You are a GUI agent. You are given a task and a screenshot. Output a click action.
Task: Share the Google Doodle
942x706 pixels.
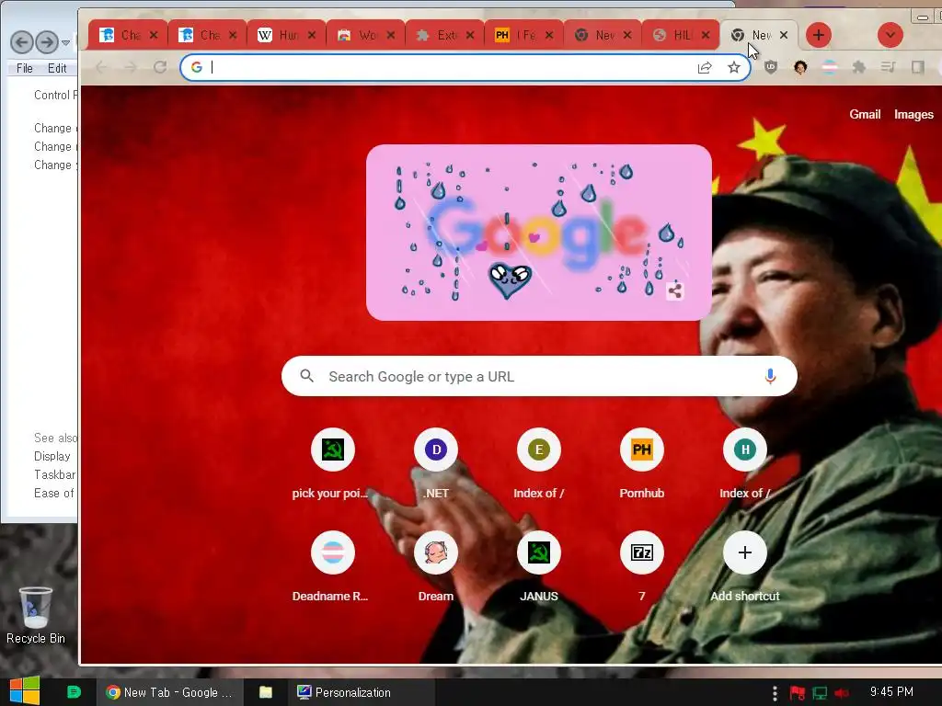(674, 291)
